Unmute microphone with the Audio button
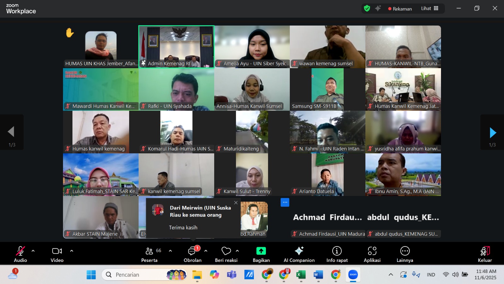 pyautogui.click(x=20, y=254)
